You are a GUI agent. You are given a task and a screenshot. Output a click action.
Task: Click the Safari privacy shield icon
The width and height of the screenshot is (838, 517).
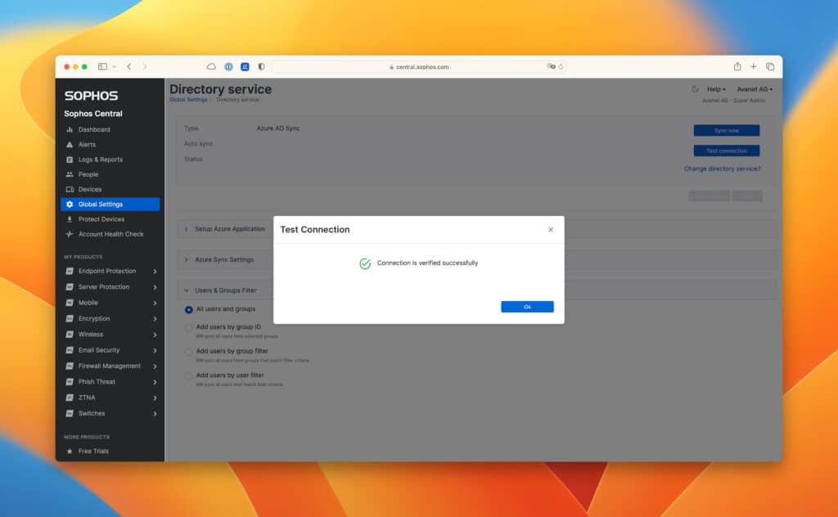(x=261, y=67)
